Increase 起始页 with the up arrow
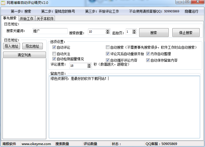This screenshot has height=147, width=205. (134, 31)
